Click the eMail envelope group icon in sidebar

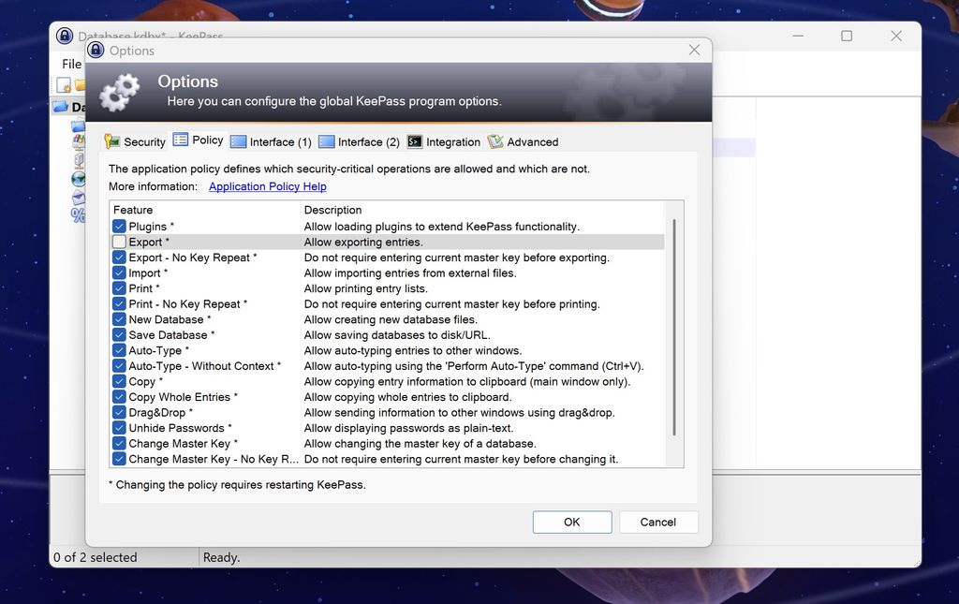click(x=79, y=198)
